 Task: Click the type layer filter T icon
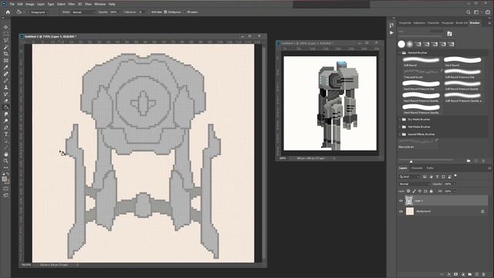tap(437, 177)
